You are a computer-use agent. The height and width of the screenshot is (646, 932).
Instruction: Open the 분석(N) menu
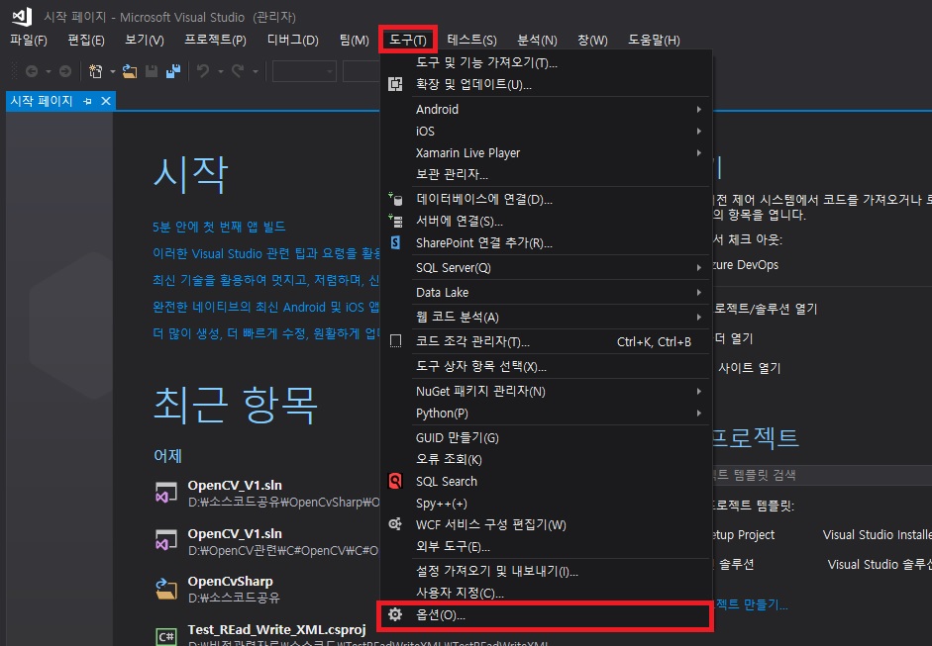(x=538, y=40)
